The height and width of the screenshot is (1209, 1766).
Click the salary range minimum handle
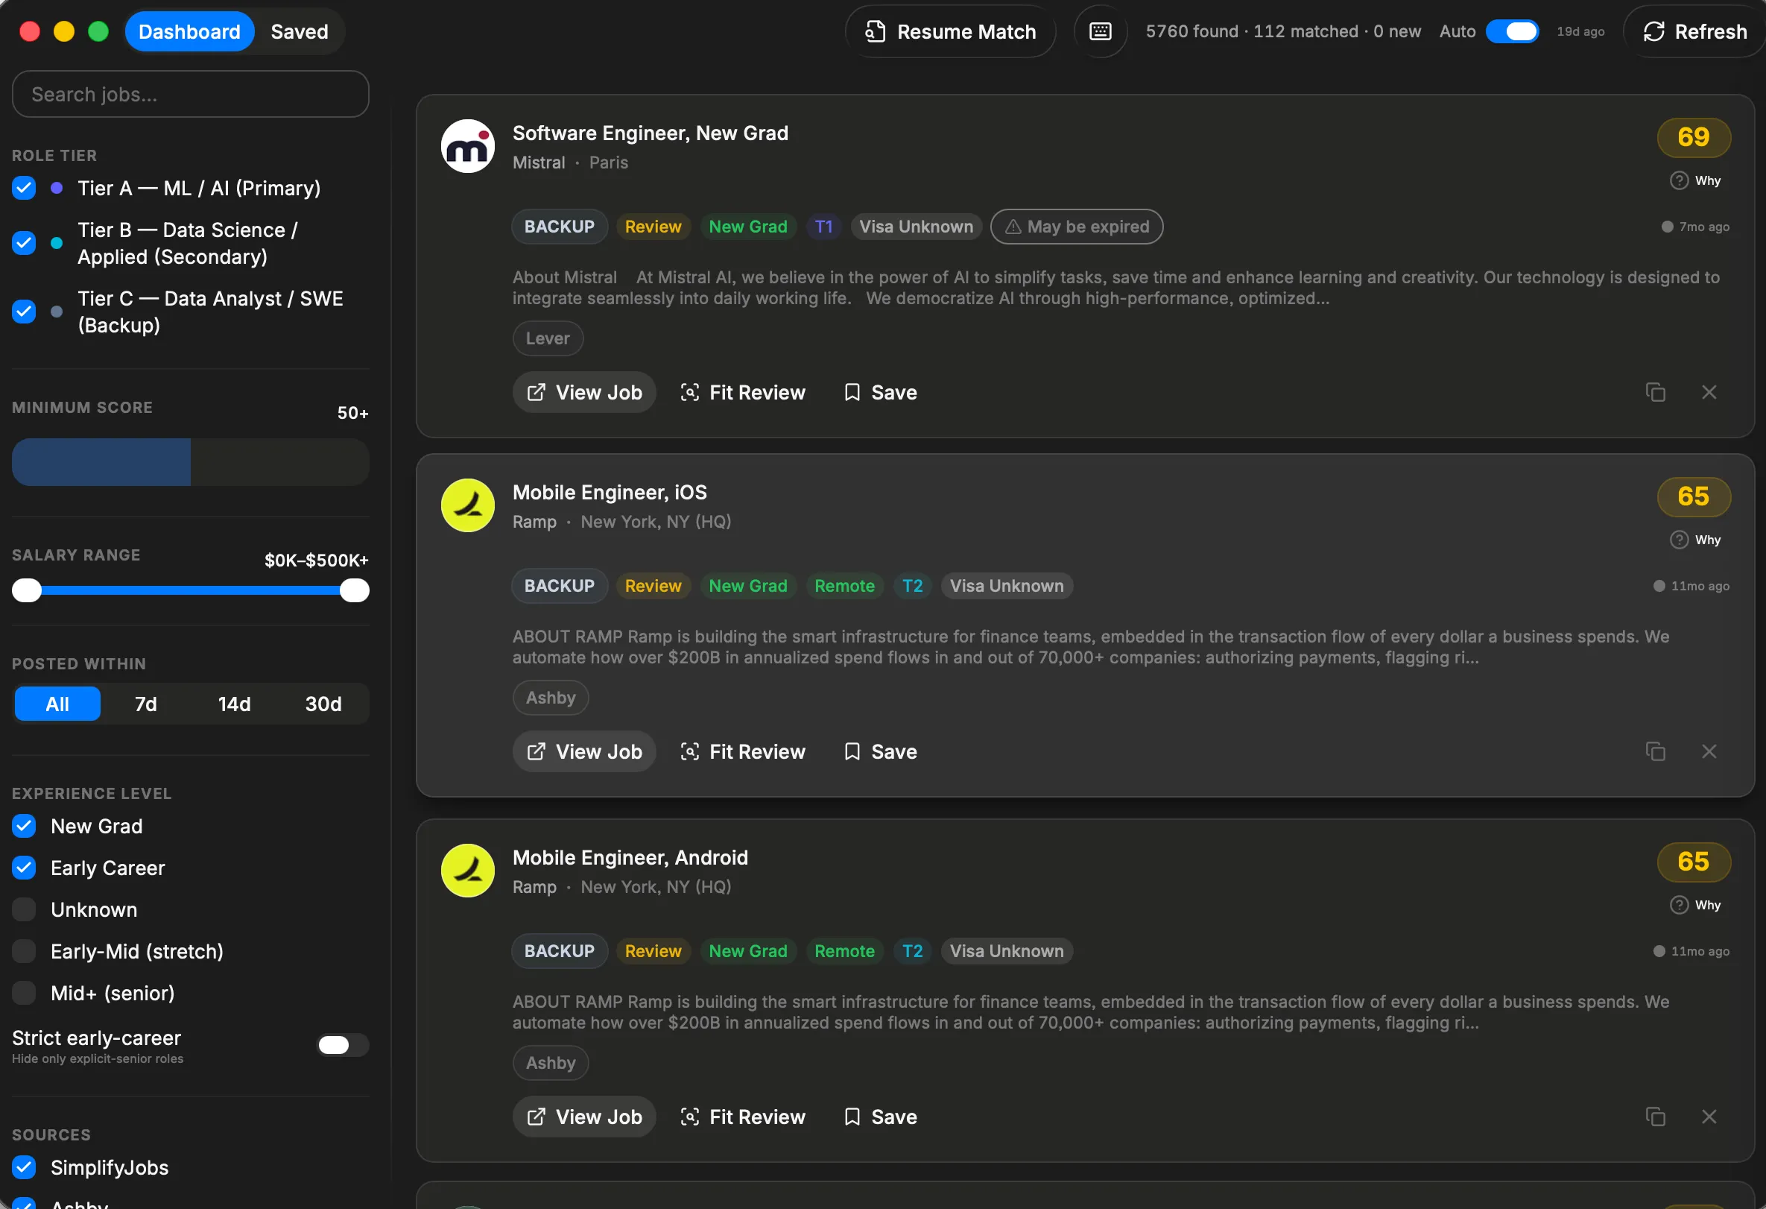[x=27, y=590]
